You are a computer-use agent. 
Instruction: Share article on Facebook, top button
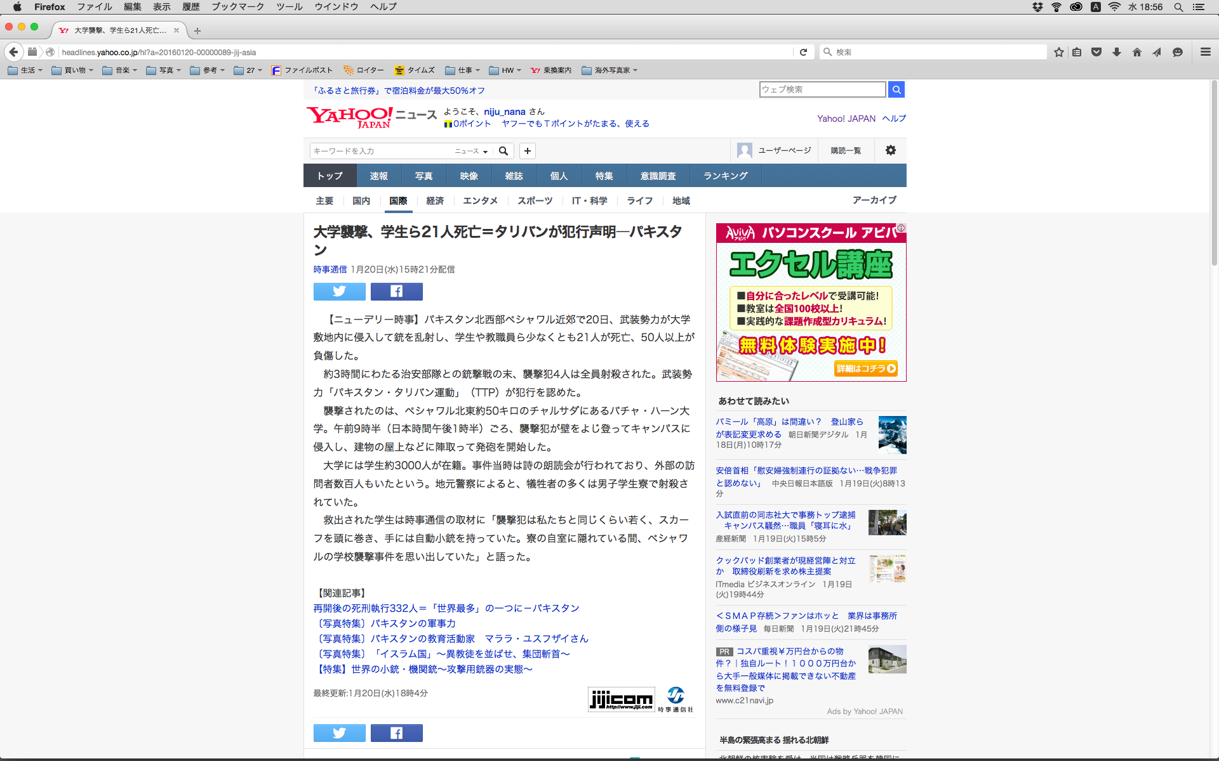(396, 291)
